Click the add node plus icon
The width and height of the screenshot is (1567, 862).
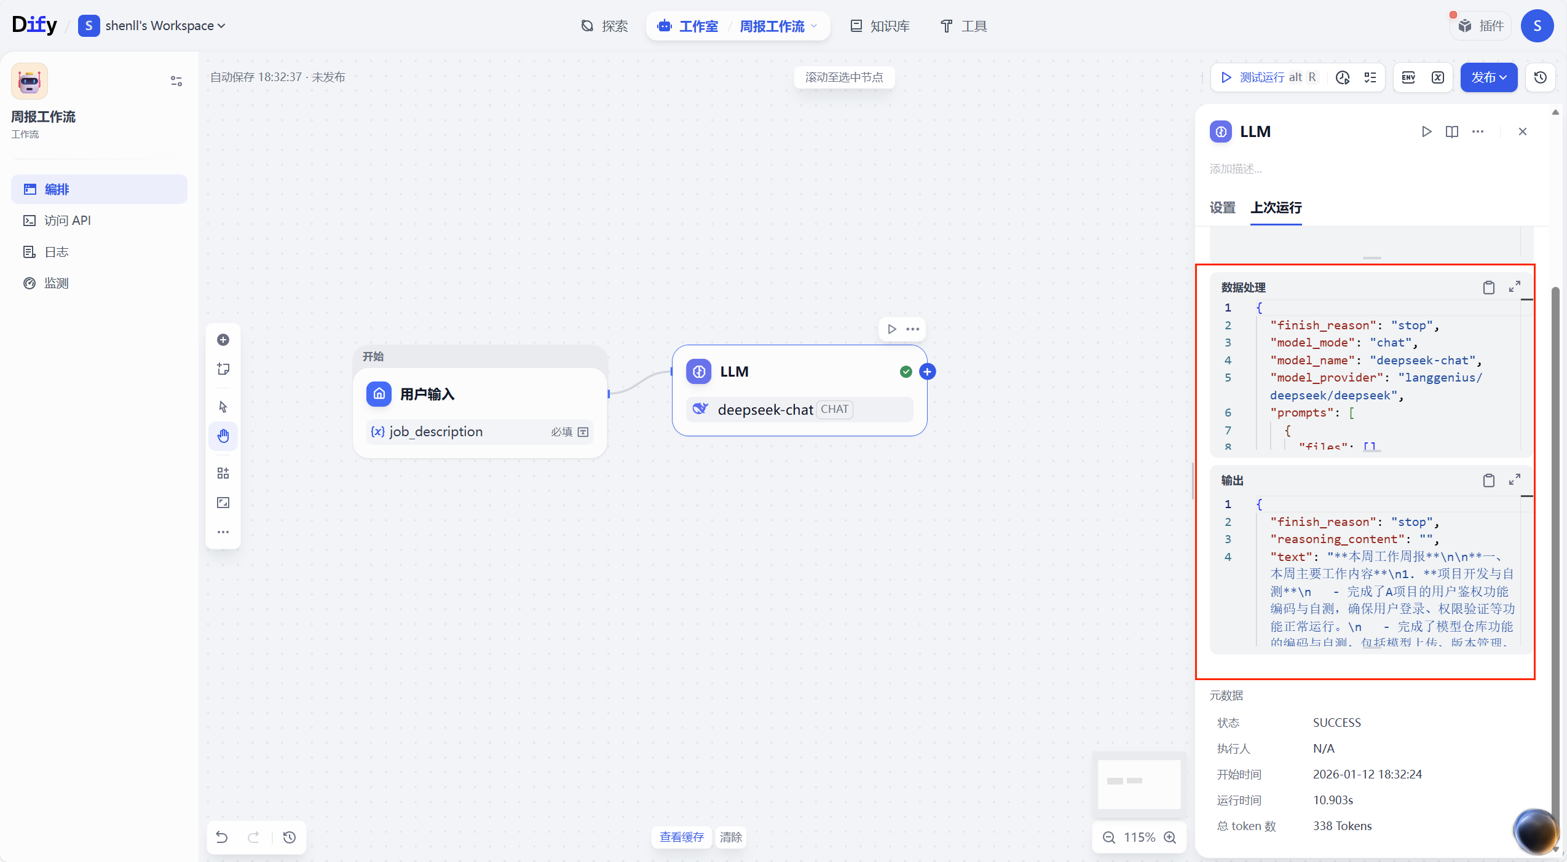pos(223,340)
